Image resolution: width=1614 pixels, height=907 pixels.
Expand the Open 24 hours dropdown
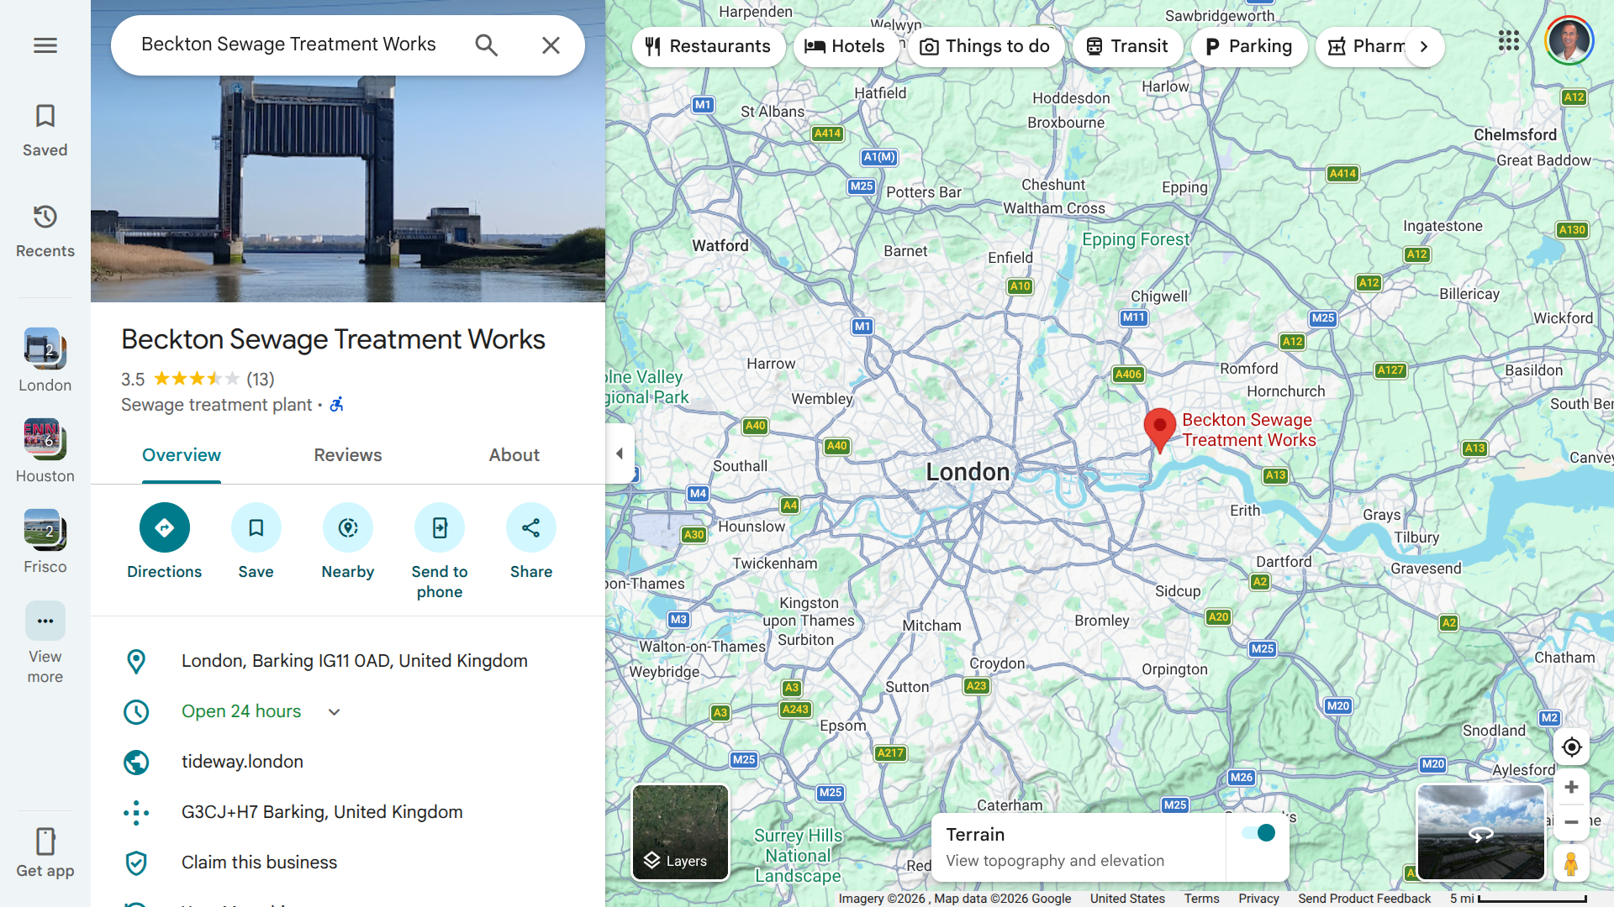pyautogui.click(x=334, y=712)
